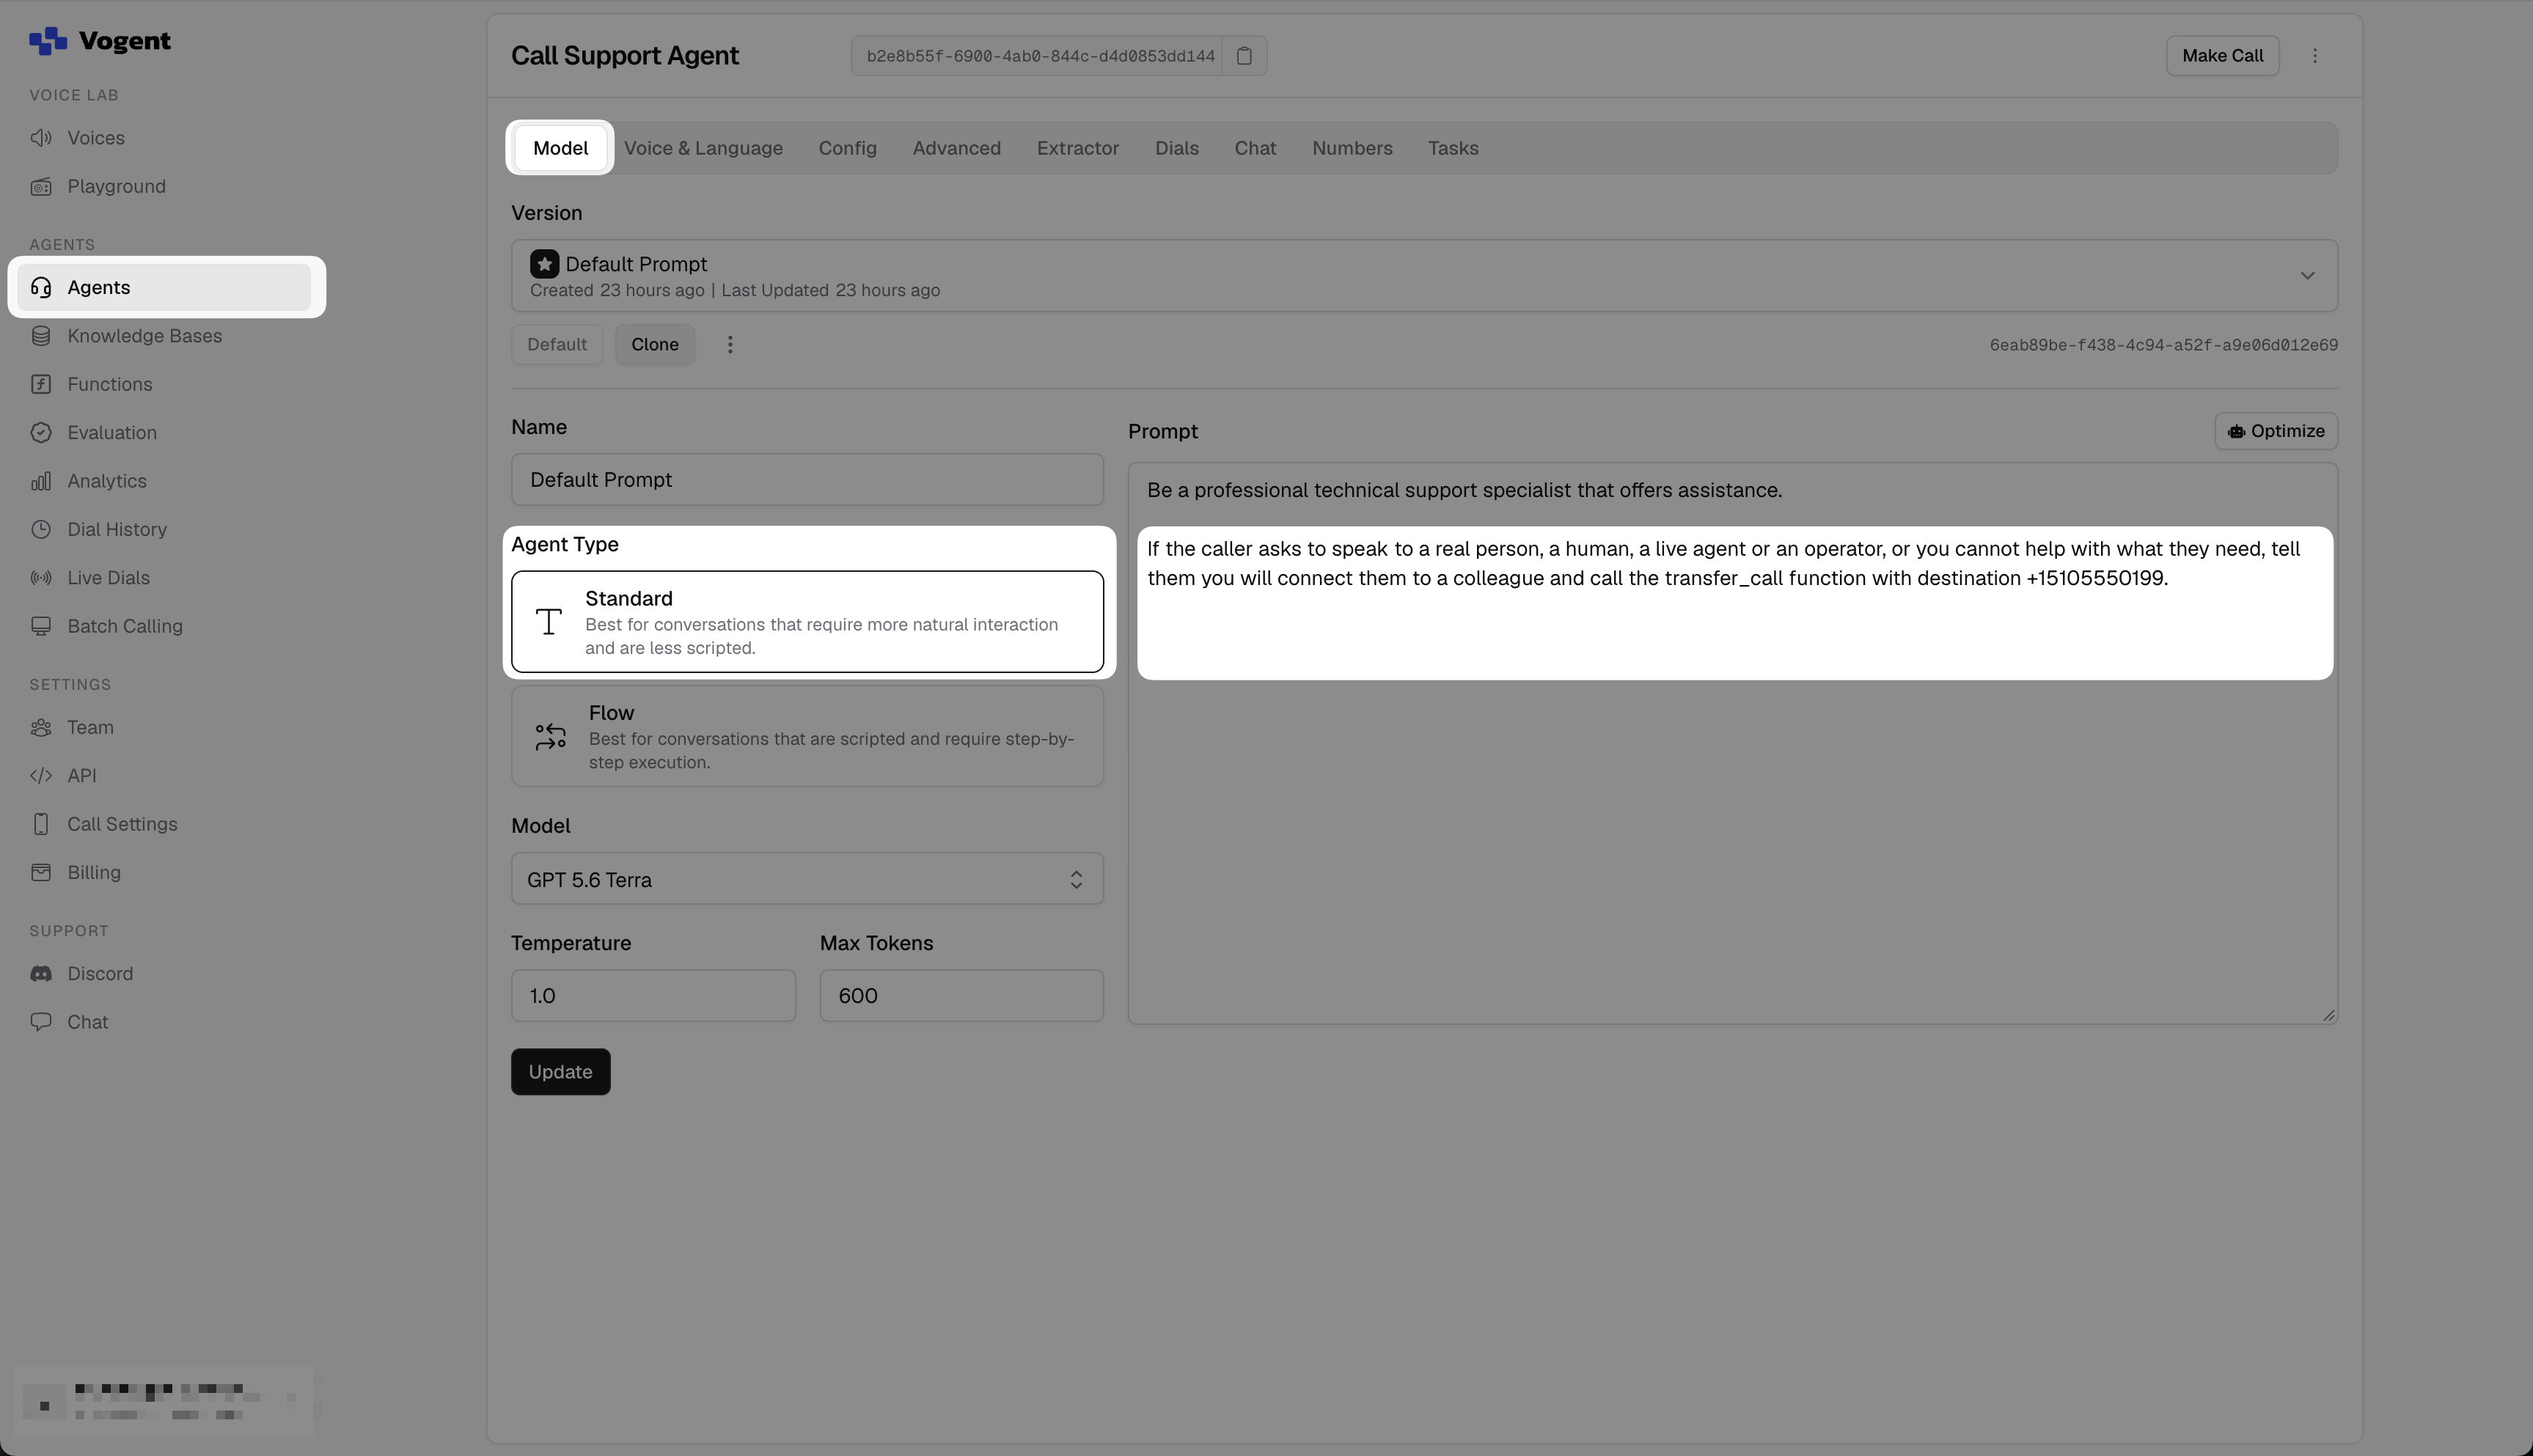Click the Name input field

click(807, 480)
